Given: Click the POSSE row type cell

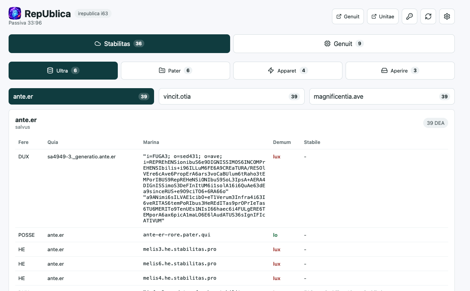Looking at the screenshot, I should [27, 235].
